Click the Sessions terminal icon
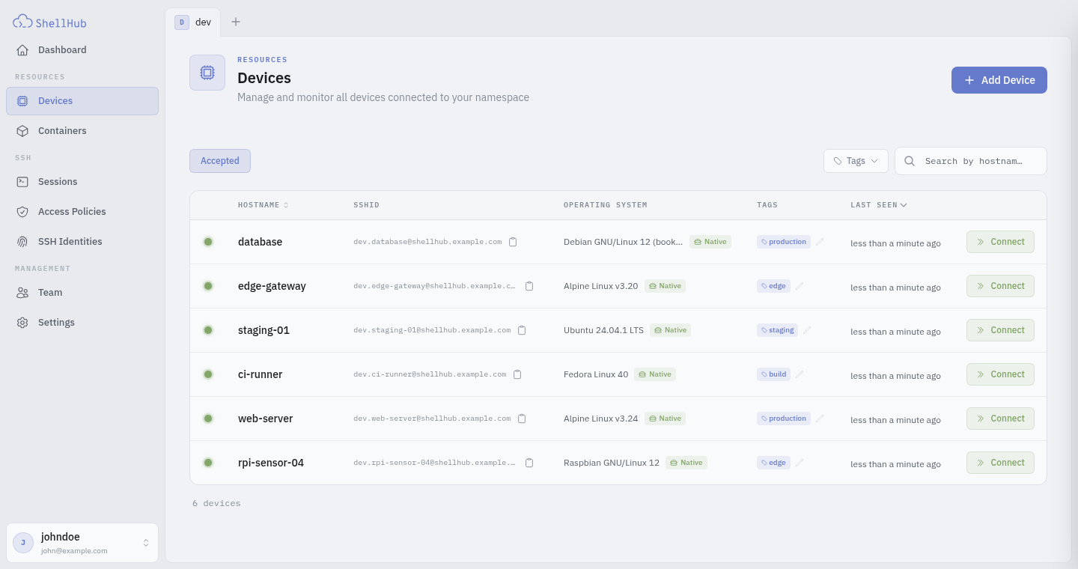The width and height of the screenshot is (1078, 569). pyautogui.click(x=22, y=182)
